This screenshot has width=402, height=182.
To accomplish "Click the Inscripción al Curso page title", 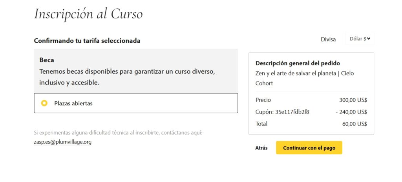I will [x=88, y=14].
